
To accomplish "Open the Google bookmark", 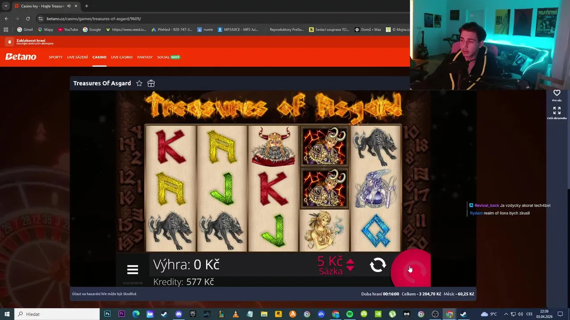I will coord(92,30).
